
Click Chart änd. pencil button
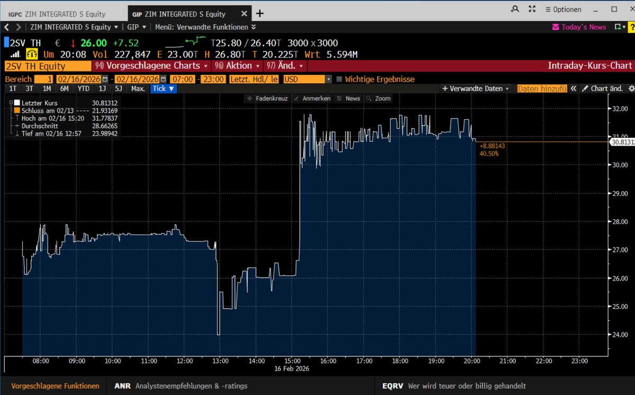(x=603, y=89)
